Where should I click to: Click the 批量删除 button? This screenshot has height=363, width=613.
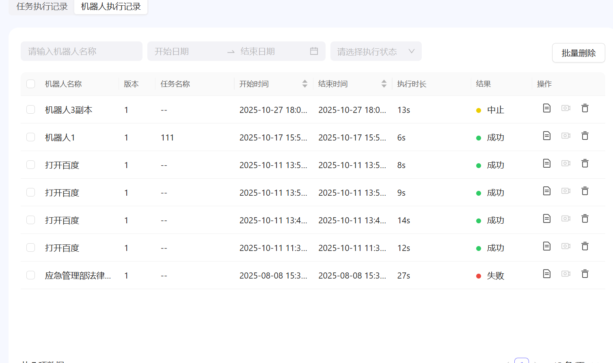(578, 53)
